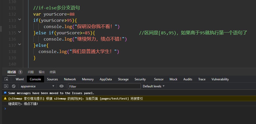Switch to the Audits tab

point(188,79)
